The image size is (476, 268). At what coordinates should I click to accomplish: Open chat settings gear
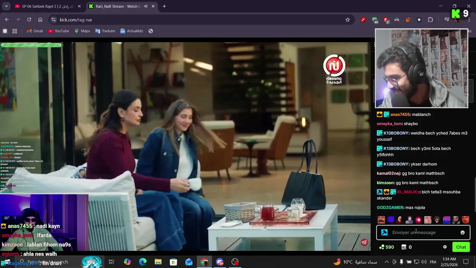445,247
